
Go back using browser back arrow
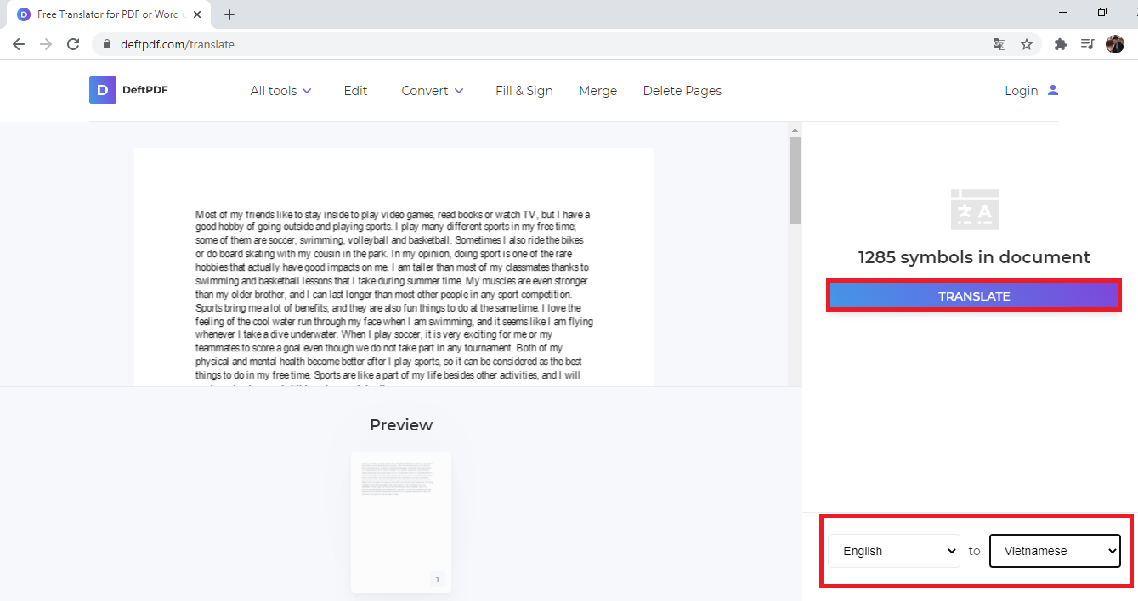coord(19,44)
